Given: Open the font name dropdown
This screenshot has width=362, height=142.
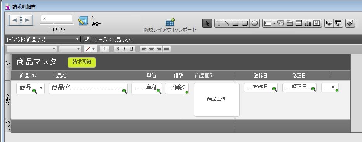Looking at the screenshot, I should pyautogui.click(x=31, y=49).
